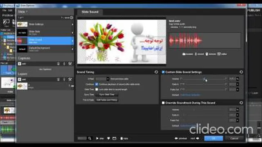The width and height of the screenshot is (262, 147).
Task: Expand the Slide Settings arrow in left panel
Action: (x=72, y=24)
